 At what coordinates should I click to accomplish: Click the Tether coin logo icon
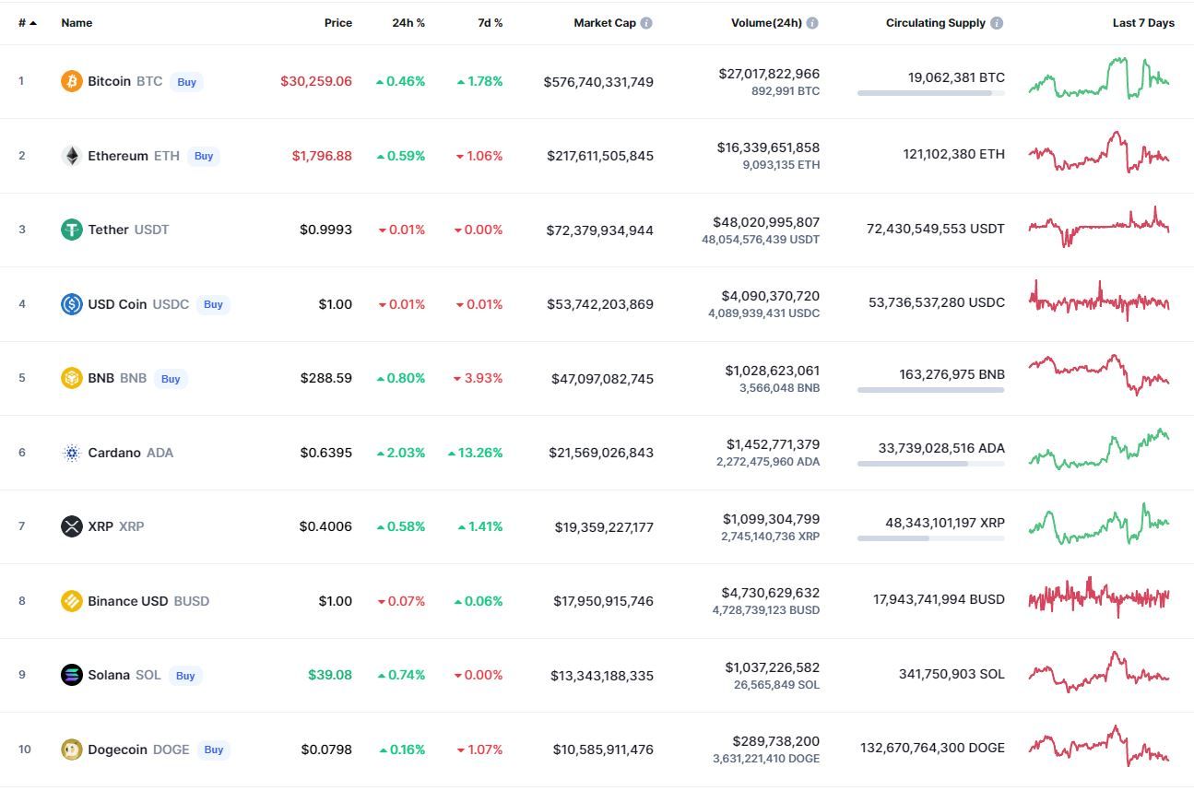(72, 230)
